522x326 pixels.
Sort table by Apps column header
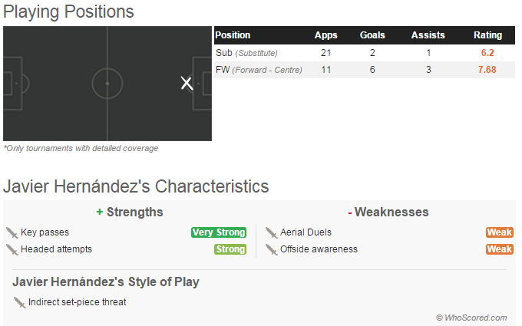[325, 35]
